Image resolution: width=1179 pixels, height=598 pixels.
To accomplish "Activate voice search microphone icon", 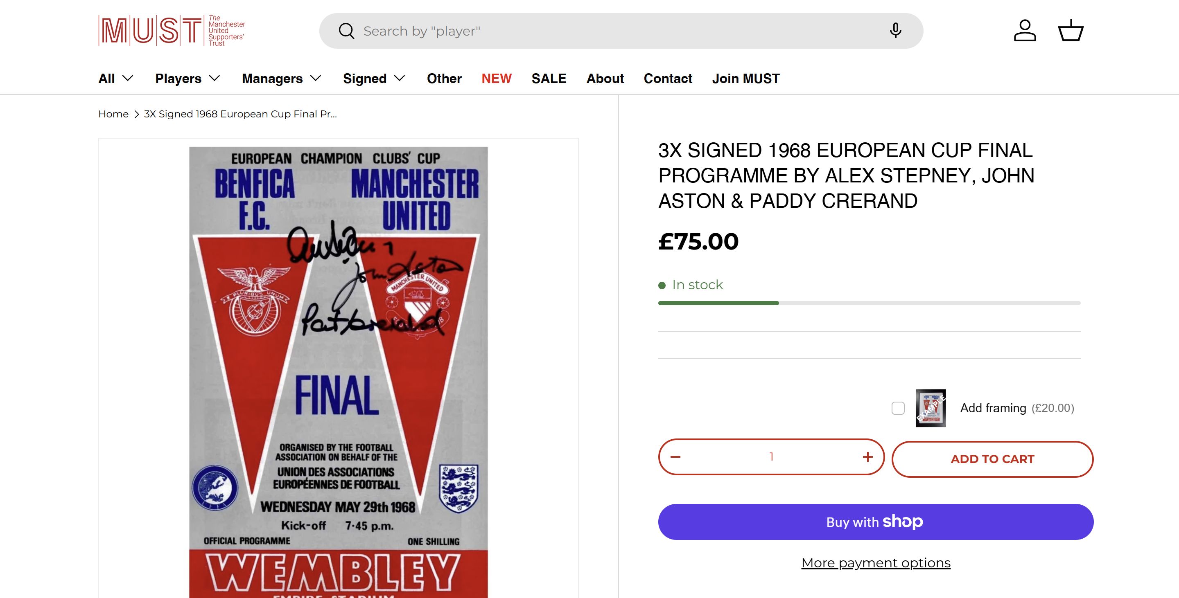I will [x=895, y=31].
